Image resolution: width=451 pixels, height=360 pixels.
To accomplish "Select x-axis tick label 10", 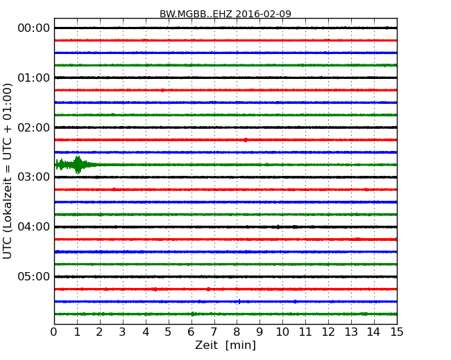I will click(x=282, y=332).
